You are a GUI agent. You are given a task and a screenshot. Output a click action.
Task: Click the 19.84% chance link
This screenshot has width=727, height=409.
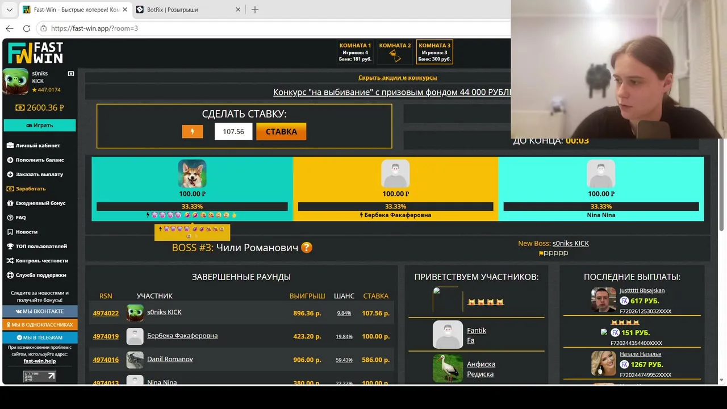point(344,336)
